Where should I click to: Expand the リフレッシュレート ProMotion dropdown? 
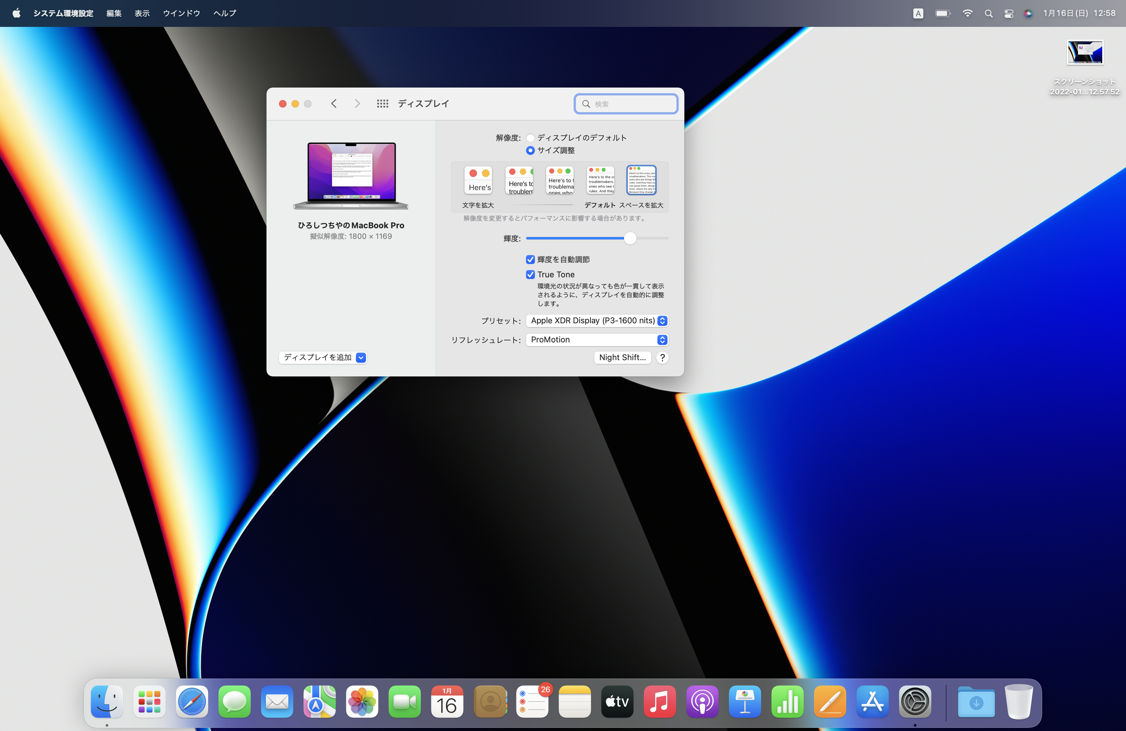pyautogui.click(x=596, y=340)
